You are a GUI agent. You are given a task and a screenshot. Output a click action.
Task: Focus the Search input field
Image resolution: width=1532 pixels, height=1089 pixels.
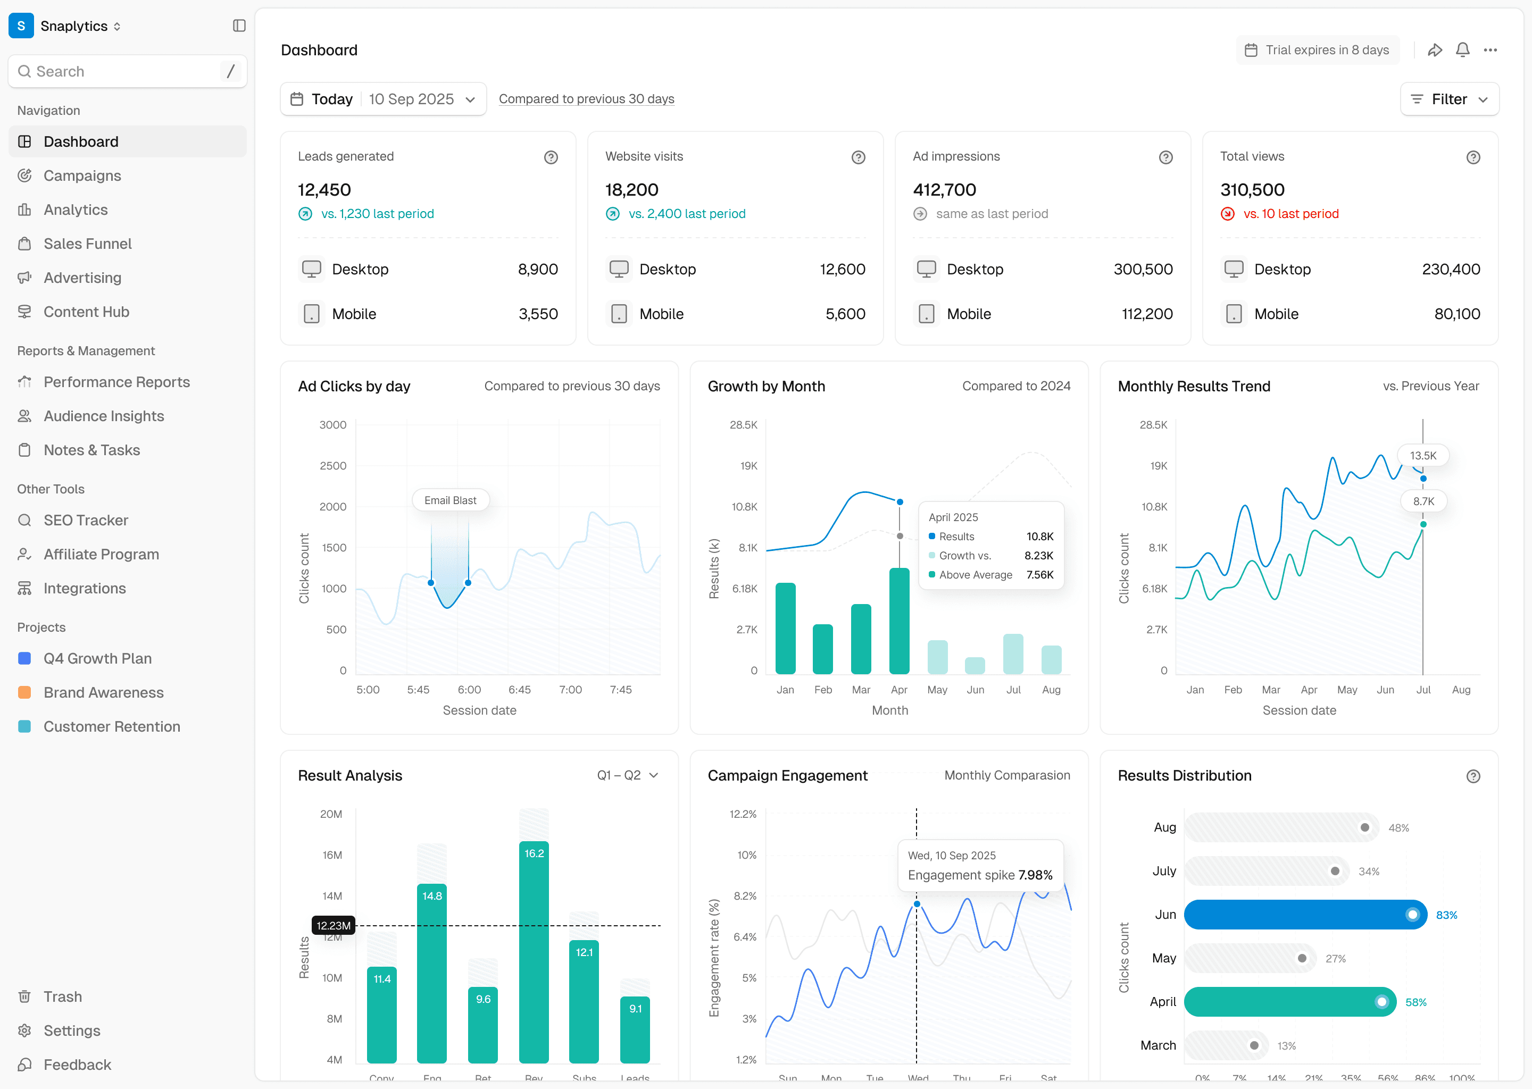[x=121, y=72]
